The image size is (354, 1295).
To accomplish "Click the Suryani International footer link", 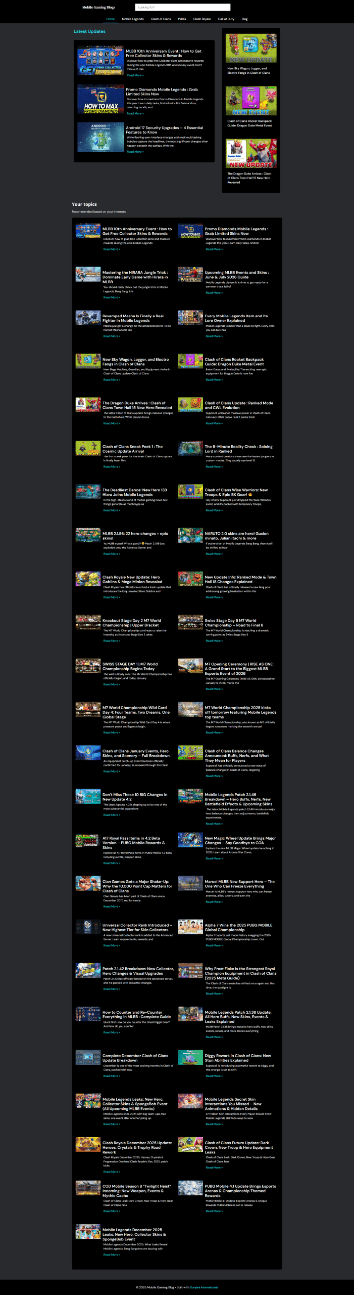I will click(204, 1287).
